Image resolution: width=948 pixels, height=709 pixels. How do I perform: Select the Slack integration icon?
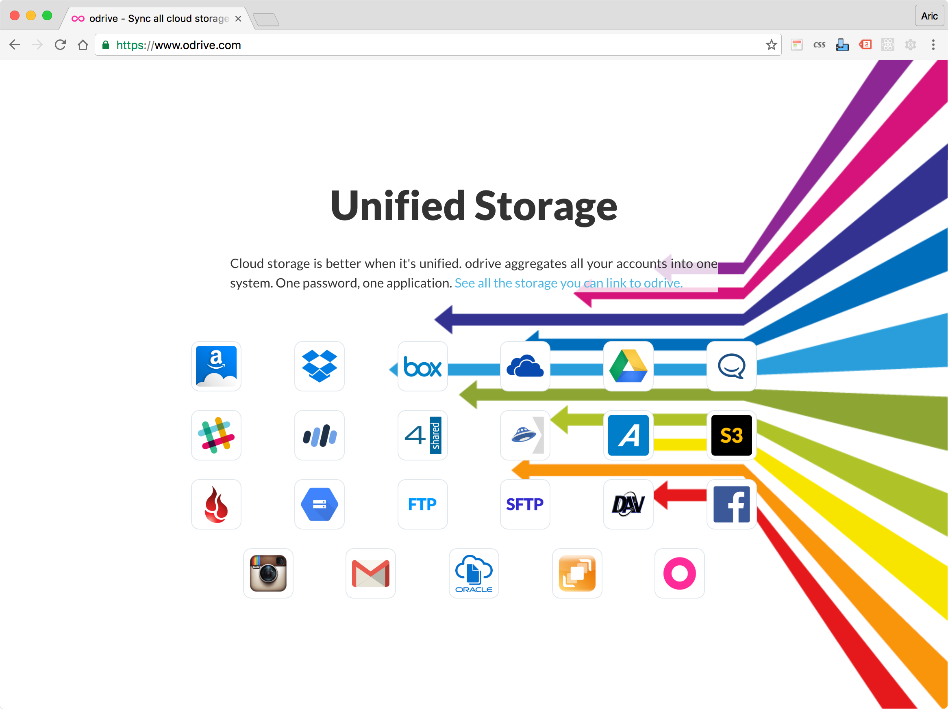pos(216,435)
